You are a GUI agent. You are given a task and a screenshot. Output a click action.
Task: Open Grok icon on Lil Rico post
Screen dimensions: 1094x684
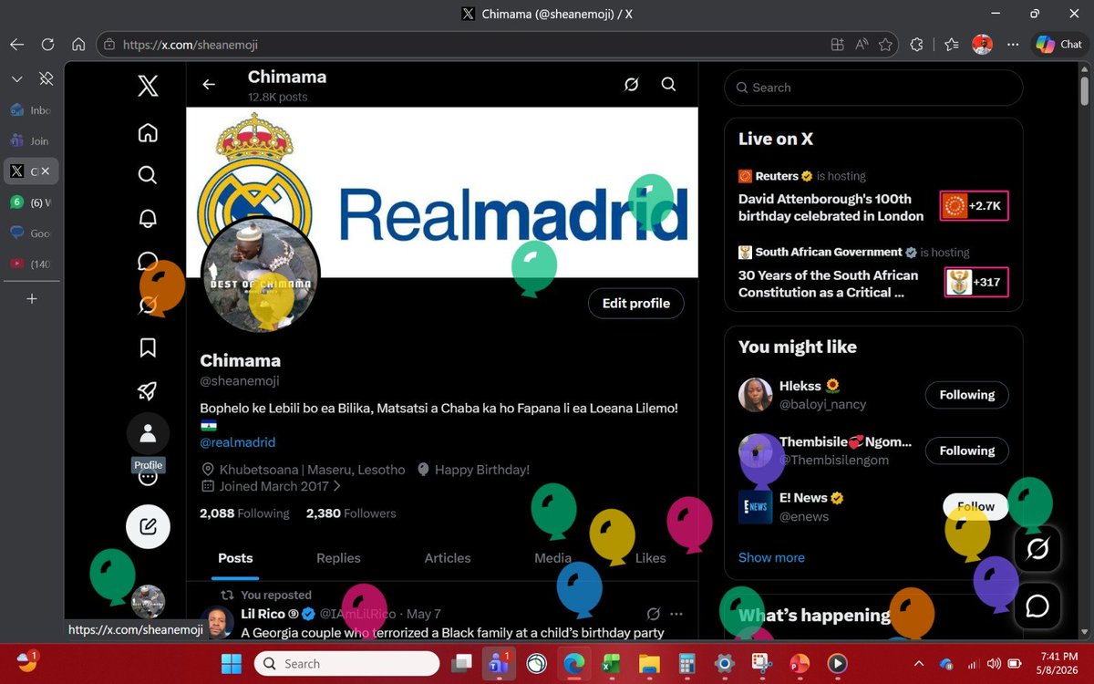coord(653,614)
